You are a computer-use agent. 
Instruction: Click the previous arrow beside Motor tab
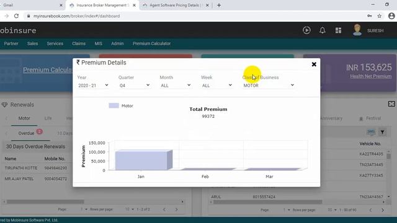(x=6, y=118)
